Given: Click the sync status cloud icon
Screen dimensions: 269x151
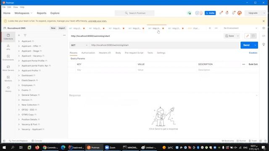Looking at the screenshot, I should tap(189, 13).
